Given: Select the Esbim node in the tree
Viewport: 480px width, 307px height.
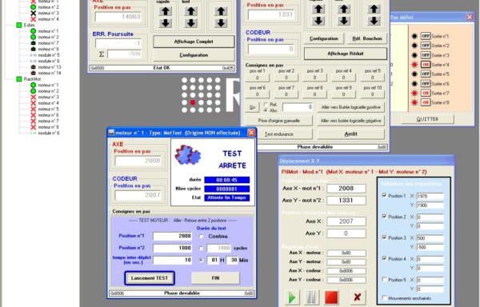Looking at the screenshot, I should [x=29, y=25].
